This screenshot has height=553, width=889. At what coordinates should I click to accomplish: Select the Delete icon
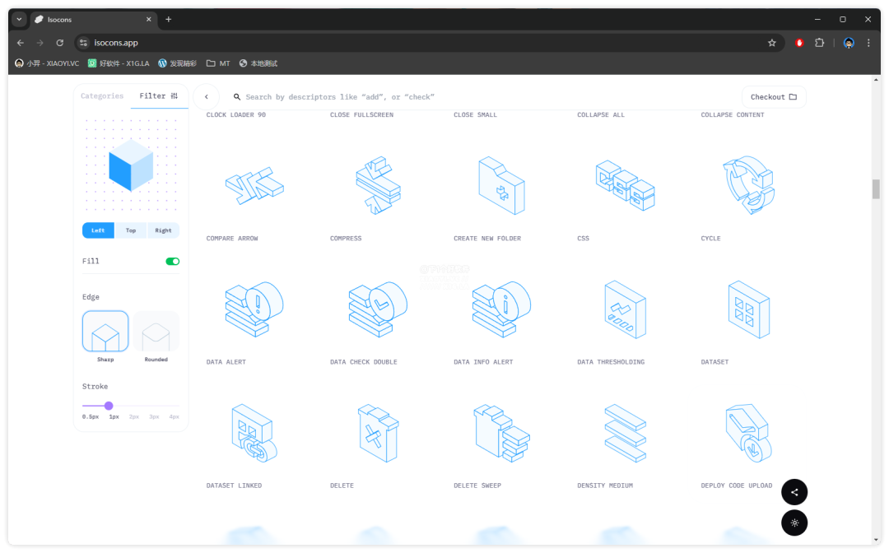[378, 433]
